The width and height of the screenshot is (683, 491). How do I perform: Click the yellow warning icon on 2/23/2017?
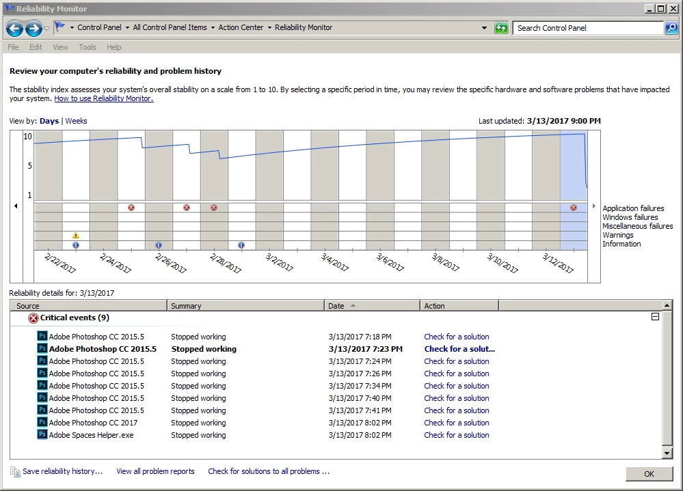click(x=76, y=236)
